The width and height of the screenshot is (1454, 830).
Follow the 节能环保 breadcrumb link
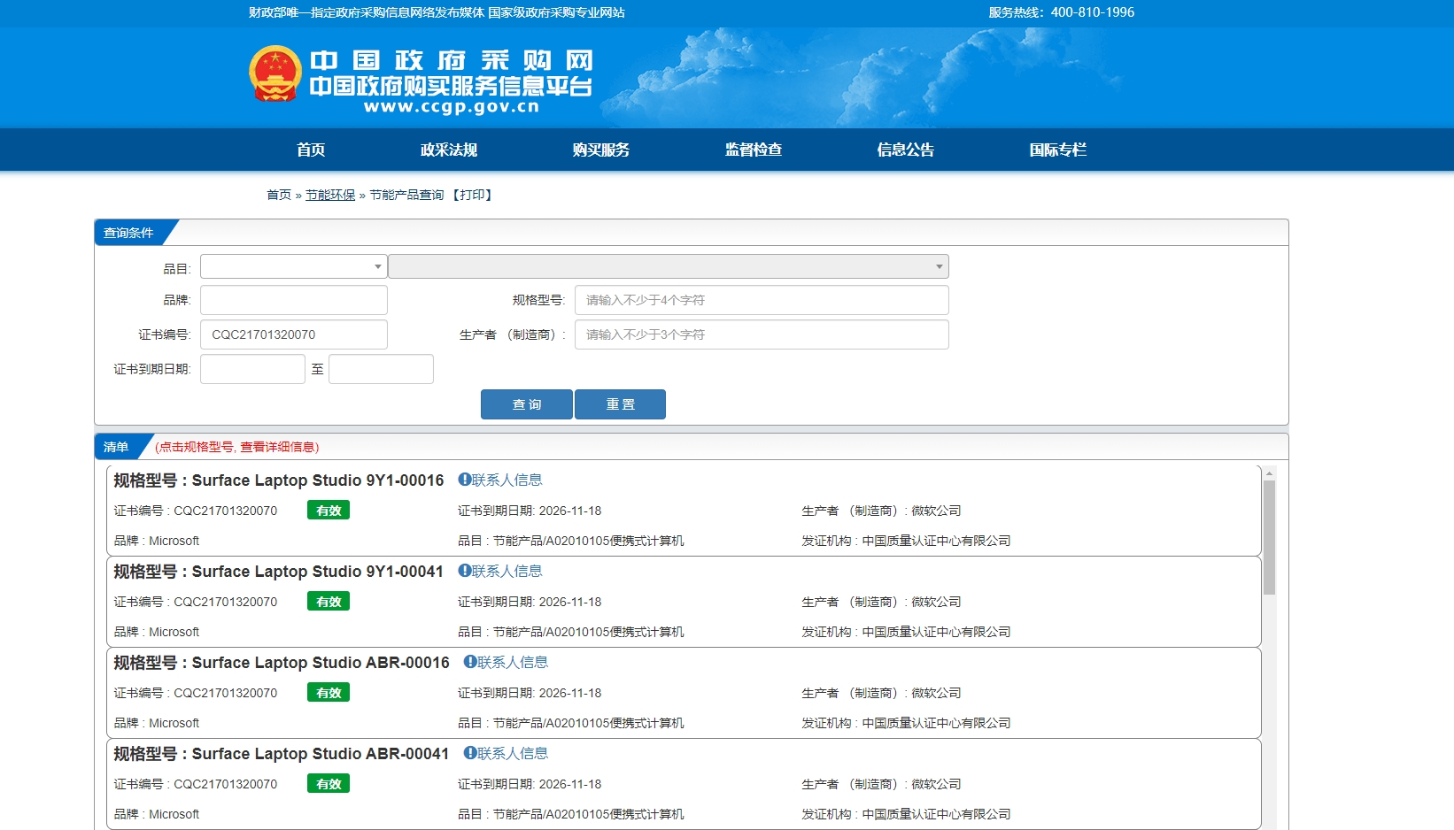330,195
